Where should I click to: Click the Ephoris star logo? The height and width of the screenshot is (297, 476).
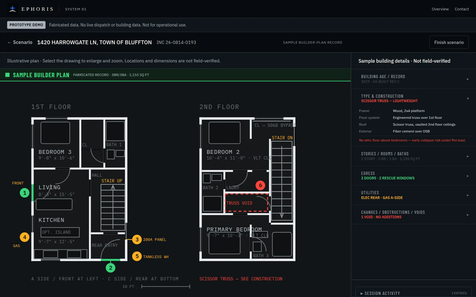pos(12,9)
